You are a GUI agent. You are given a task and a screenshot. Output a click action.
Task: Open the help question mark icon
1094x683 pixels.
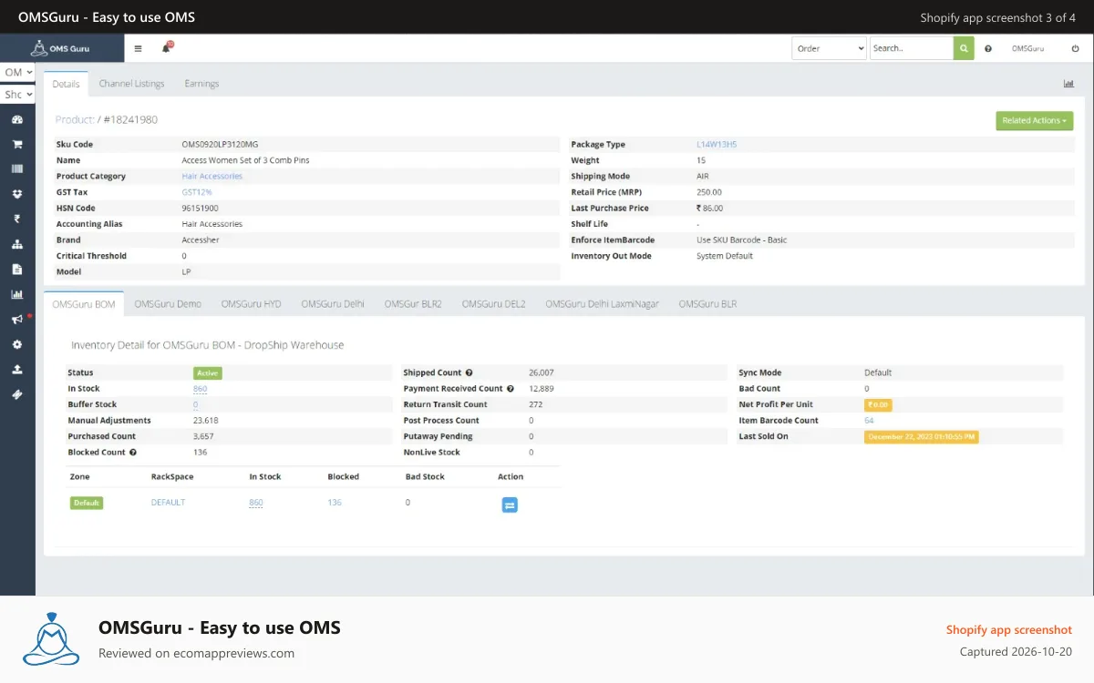point(988,48)
